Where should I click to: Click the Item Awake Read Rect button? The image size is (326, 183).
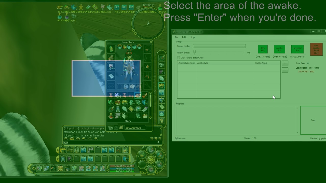tap(316, 49)
